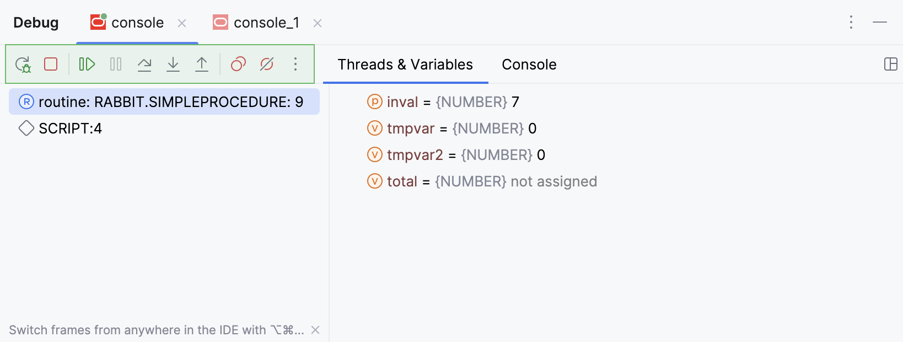Stop the debug session
The height and width of the screenshot is (342, 903).
tap(50, 64)
